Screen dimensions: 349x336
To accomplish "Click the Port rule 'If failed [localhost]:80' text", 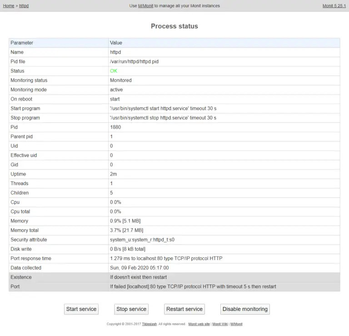I will (193, 286).
